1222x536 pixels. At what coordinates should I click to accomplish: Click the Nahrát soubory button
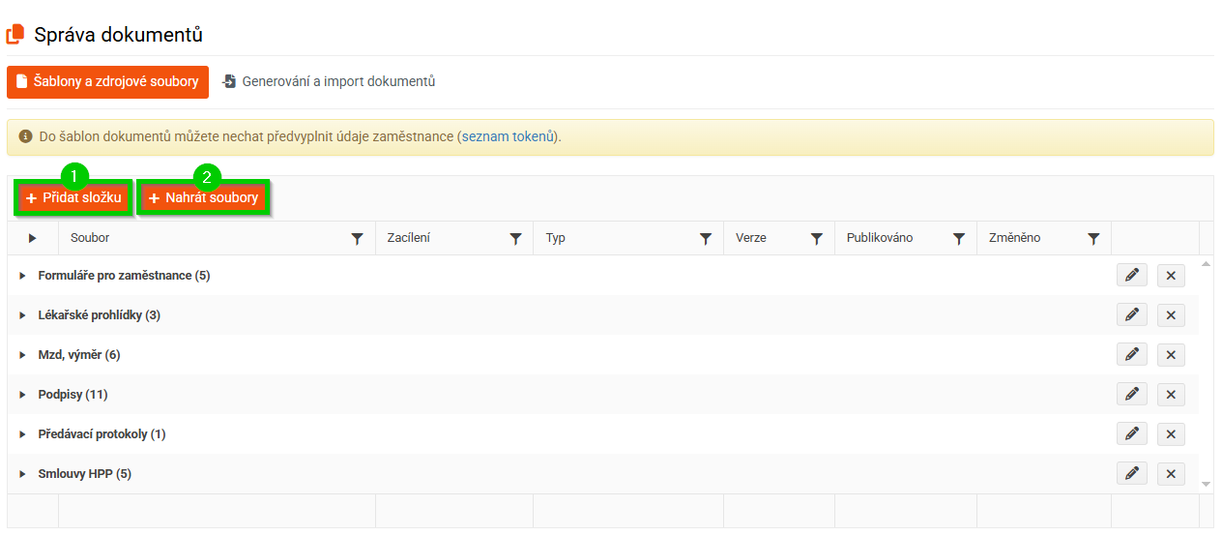tap(204, 198)
